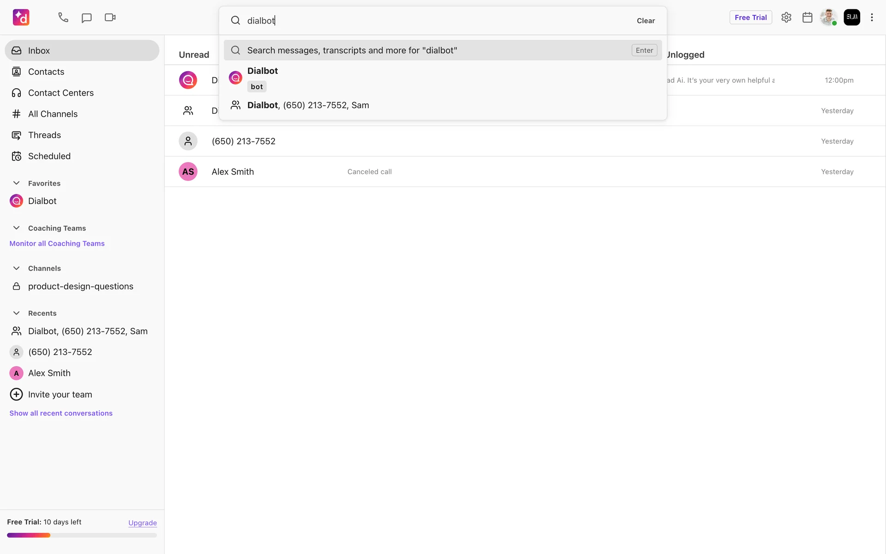
Task: Open settings gear icon
Action: coord(786,18)
